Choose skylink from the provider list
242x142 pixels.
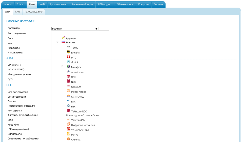pos(75,62)
